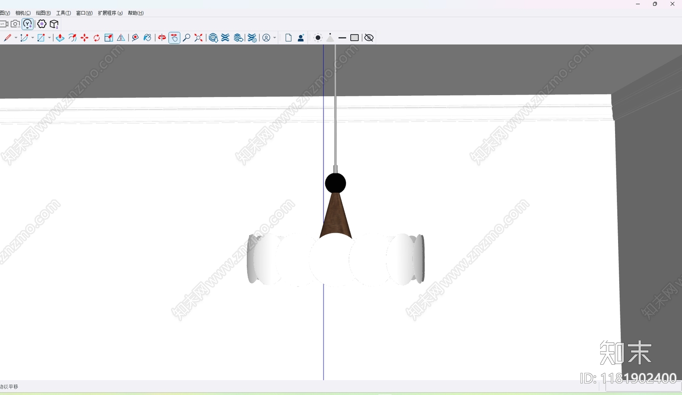Expand the Line tool dropdown arrow
Image resolution: width=682 pixels, height=395 pixels.
pyautogui.click(x=16, y=38)
